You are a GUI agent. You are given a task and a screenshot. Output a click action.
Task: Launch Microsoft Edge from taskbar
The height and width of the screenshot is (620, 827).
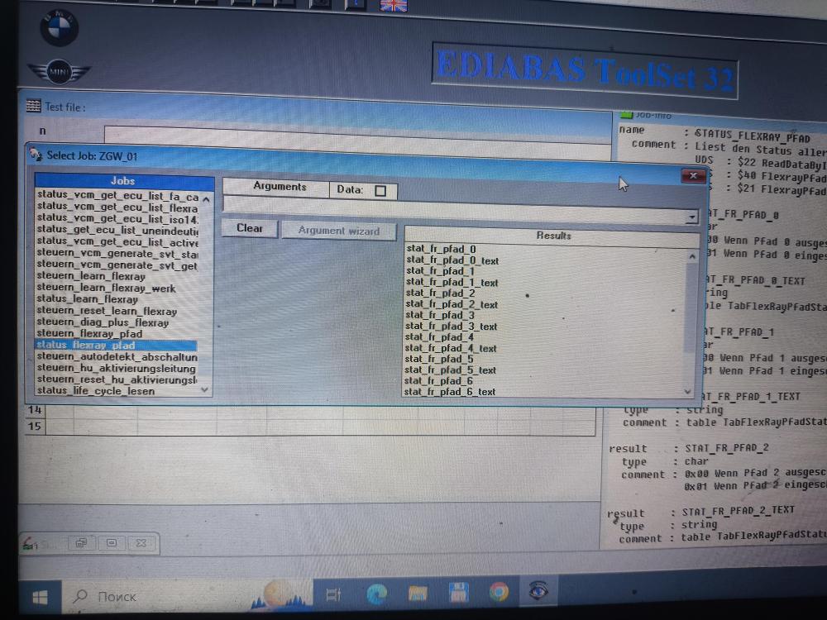tap(376, 594)
